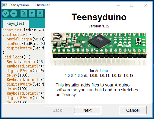Click the Upload right-arrow icon

pos(14,13)
